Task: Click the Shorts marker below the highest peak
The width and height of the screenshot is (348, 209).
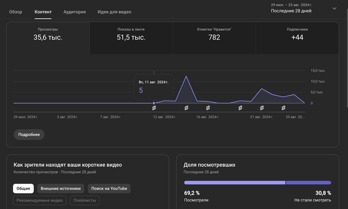Action: (186, 107)
